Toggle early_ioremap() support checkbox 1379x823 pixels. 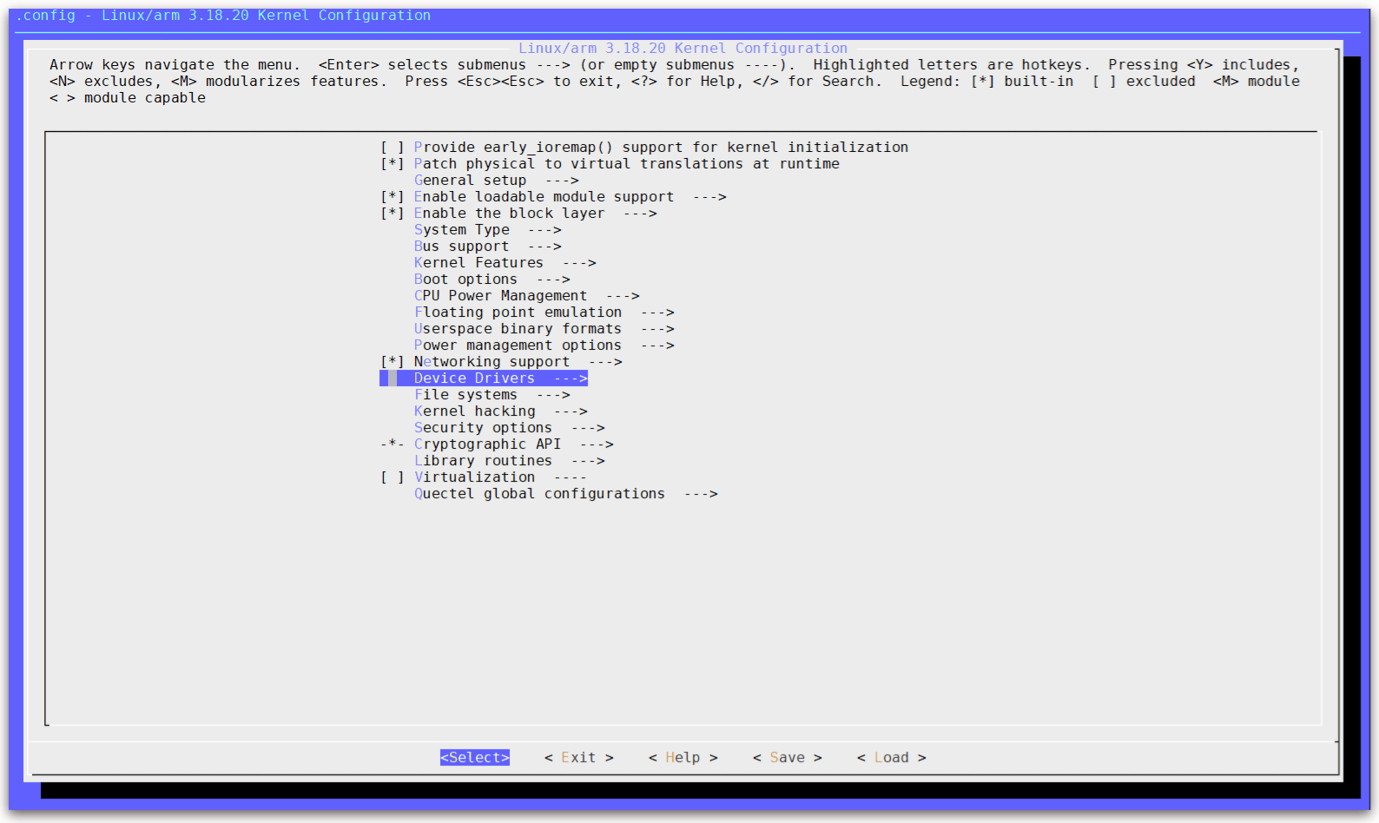click(392, 148)
